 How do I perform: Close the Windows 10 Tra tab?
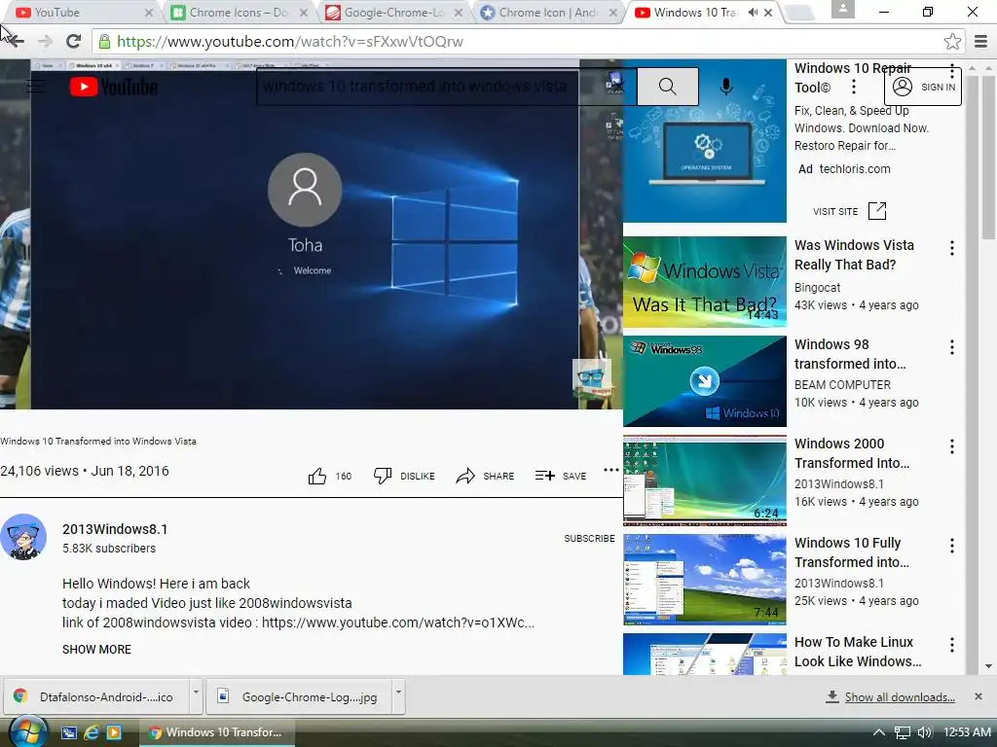[768, 12]
